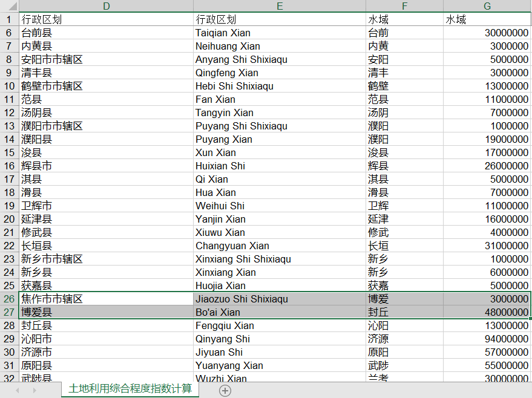Image resolution: width=532 pixels, height=398 pixels.
Task: Click the cell Huixian Shi
Action: coord(280,166)
